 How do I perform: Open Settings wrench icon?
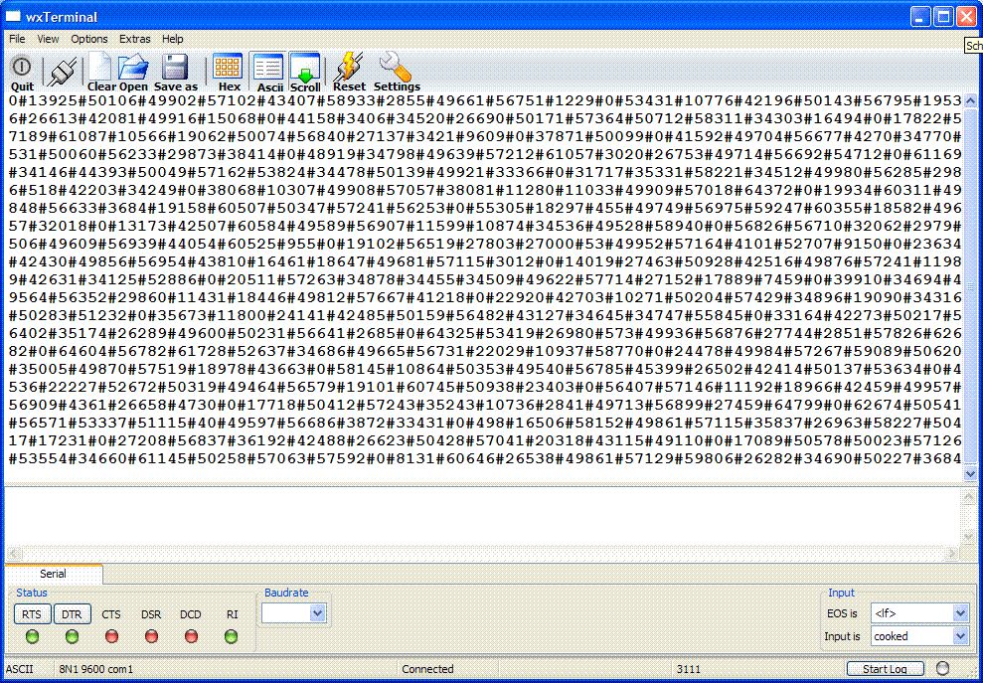[x=396, y=67]
